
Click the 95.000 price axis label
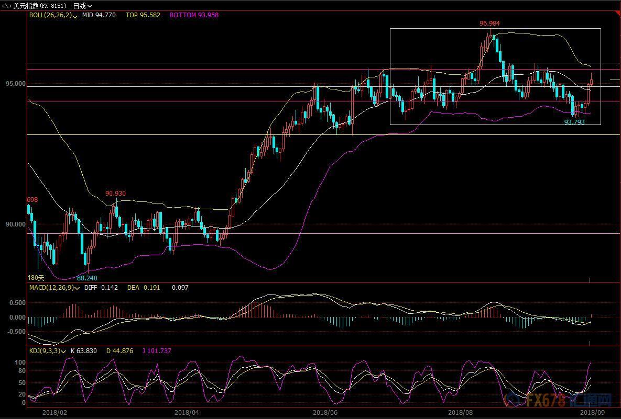(14, 84)
